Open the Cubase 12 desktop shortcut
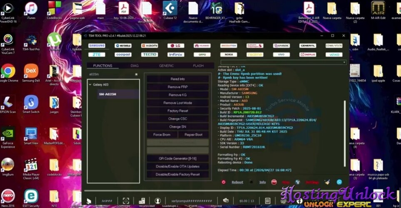The image size is (401, 208). click(170, 11)
